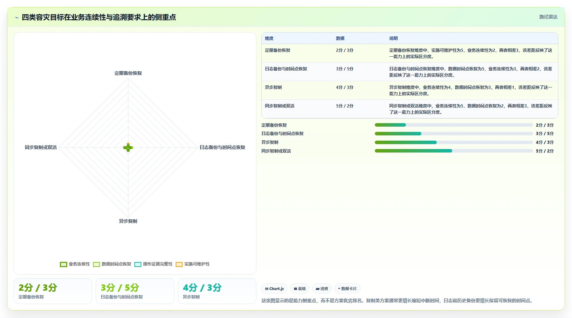Click the page title 四类容灾目标 heading
This screenshot has height=318, width=572.
(99, 17)
